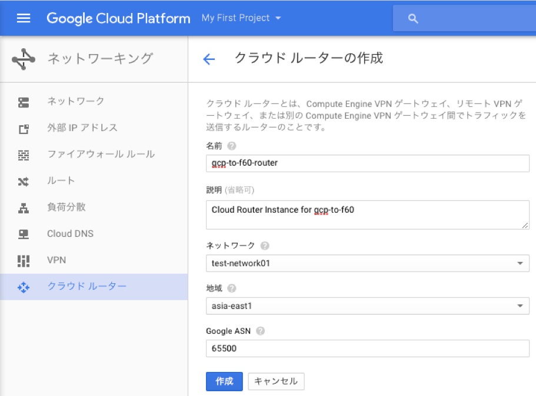Open Cloud DNS in the sidebar
This screenshot has height=396, width=536.
pyautogui.click(x=70, y=234)
